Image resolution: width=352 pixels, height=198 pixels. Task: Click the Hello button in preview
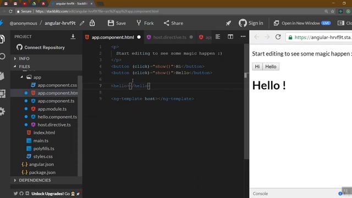pos(271,67)
